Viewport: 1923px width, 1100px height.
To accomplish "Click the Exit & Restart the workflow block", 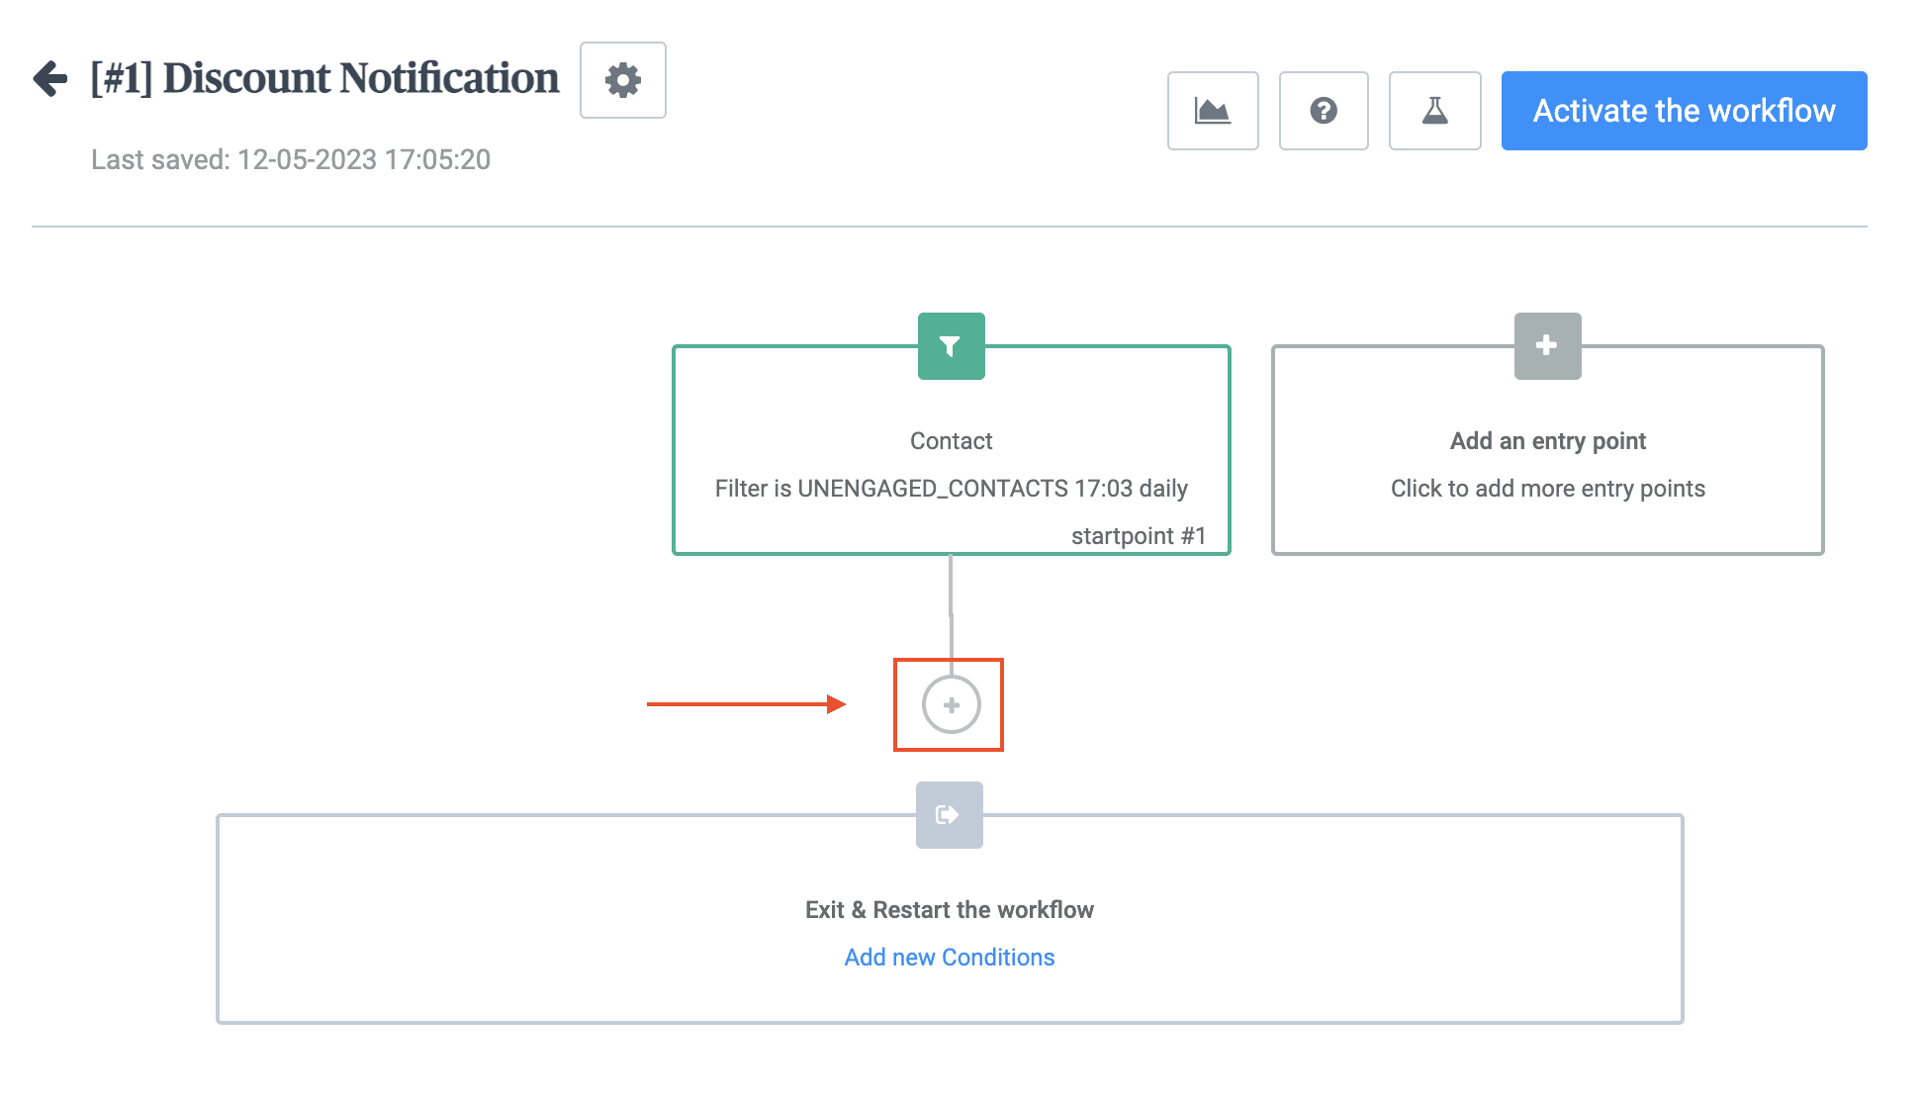I will click(949, 910).
